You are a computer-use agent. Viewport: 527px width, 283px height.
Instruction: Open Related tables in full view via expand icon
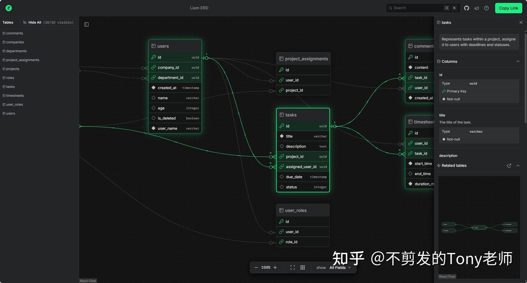click(509, 165)
